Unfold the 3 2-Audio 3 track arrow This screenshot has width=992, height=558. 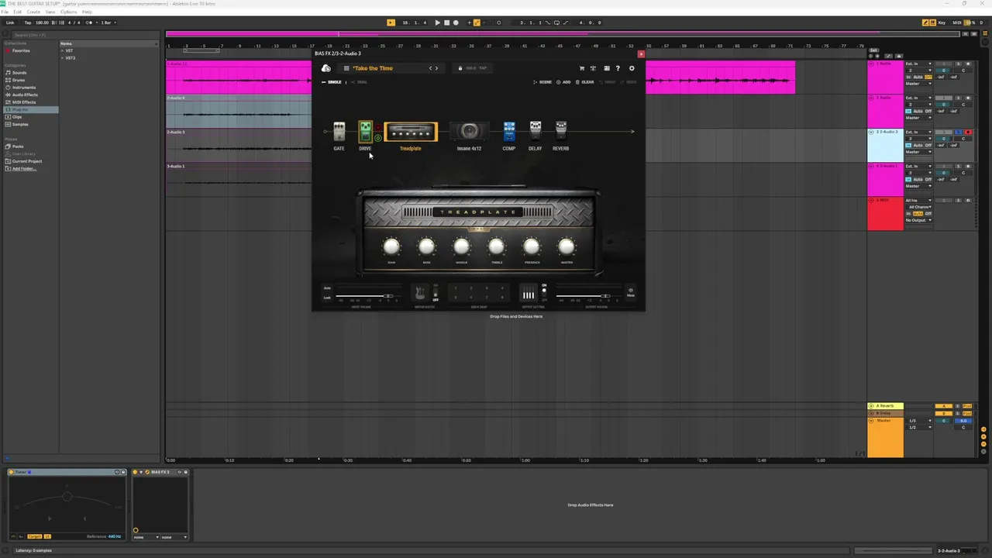pos(871,133)
